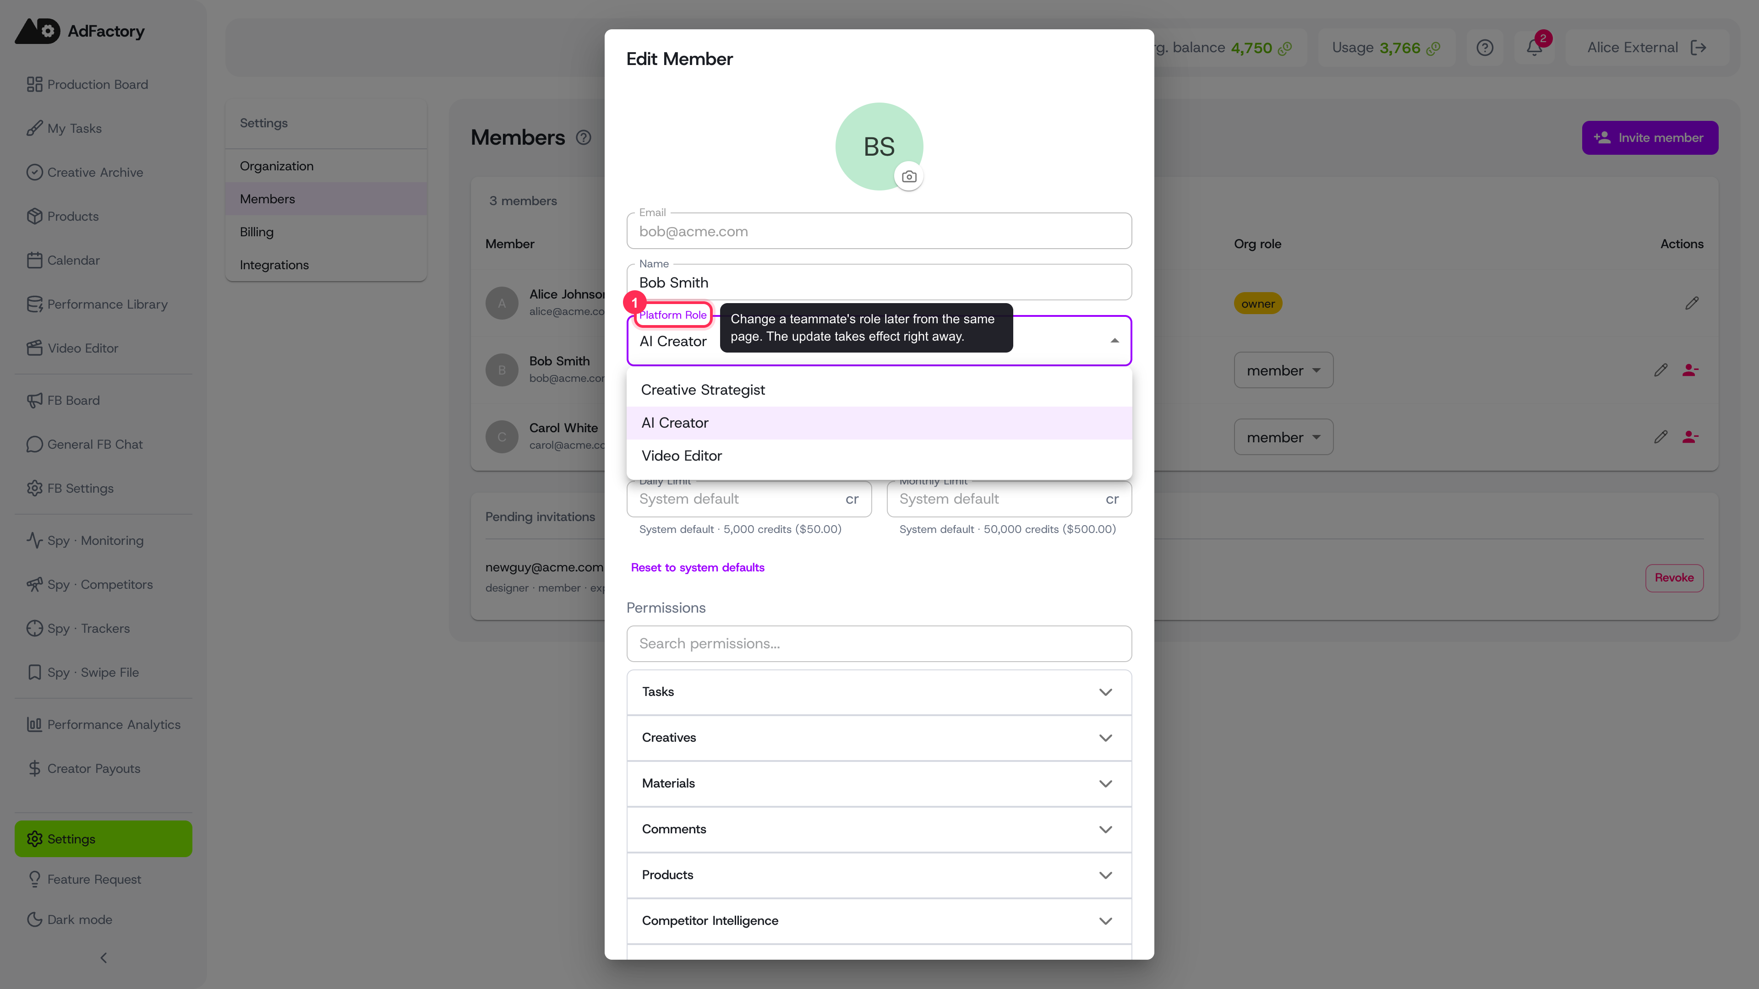Click the bob@acme.com Email field
Image resolution: width=1759 pixels, height=989 pixels.
[x=879, y=231]
